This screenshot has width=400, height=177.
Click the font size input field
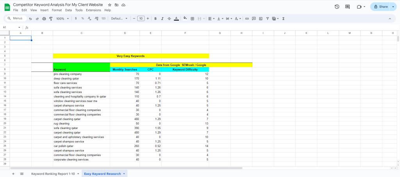pos(141,18)
